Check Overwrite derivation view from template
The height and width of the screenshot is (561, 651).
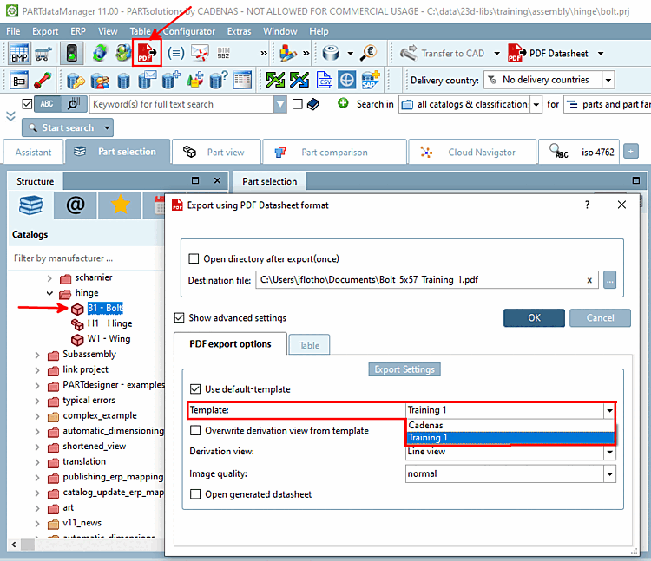click(x=194, y=430)
